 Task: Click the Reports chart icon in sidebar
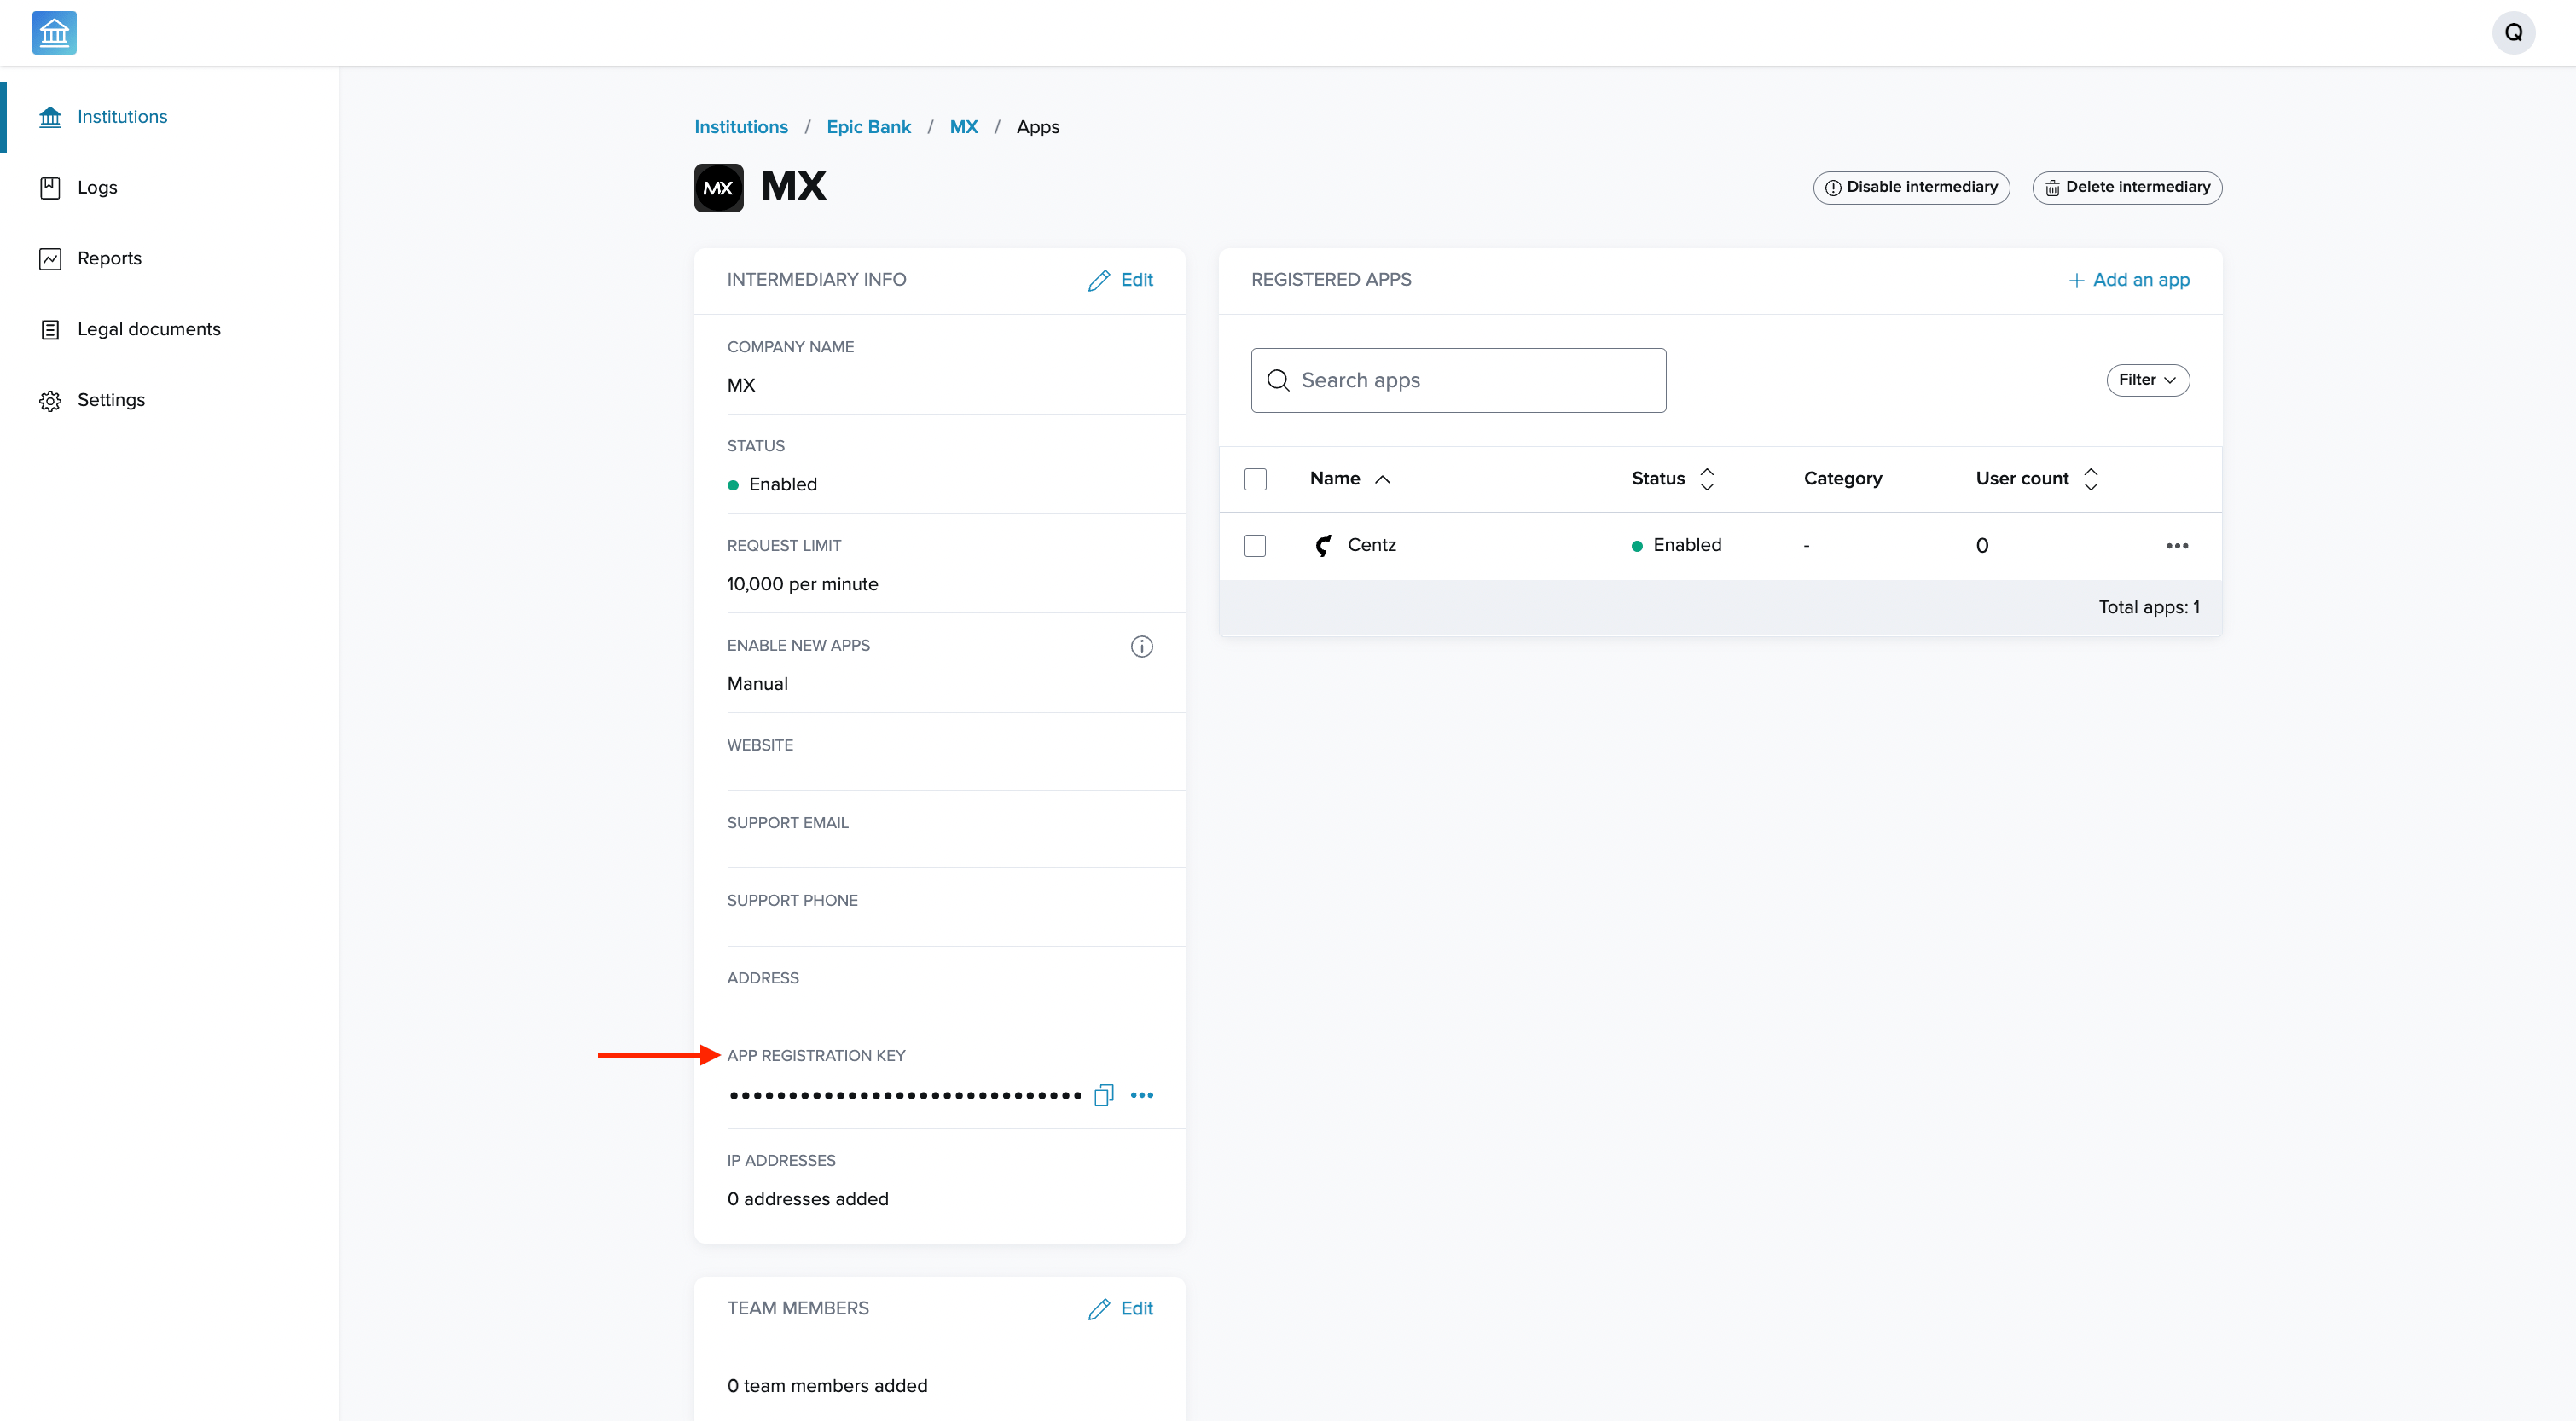tap(50, 259)
